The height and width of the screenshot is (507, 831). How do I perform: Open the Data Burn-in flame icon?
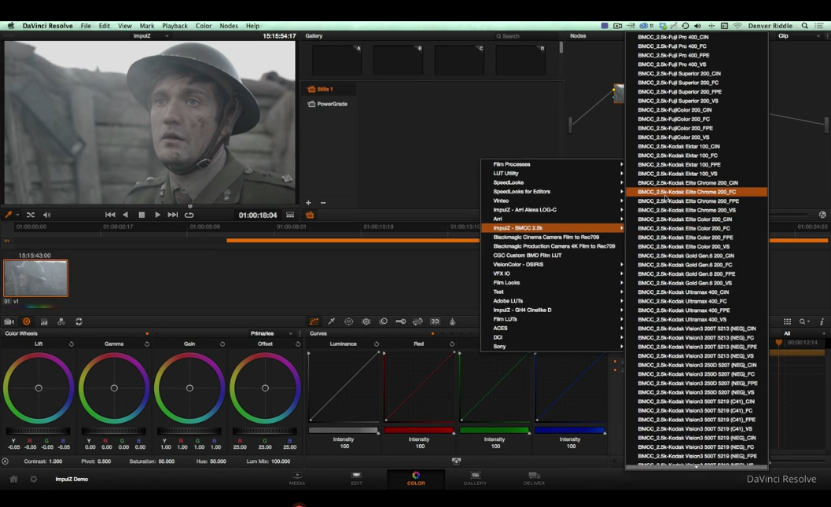[452, 321]
